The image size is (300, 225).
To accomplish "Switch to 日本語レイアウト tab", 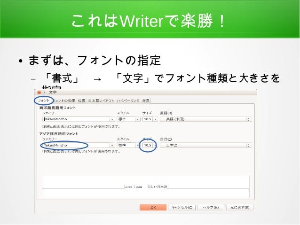I will (101, 101).
